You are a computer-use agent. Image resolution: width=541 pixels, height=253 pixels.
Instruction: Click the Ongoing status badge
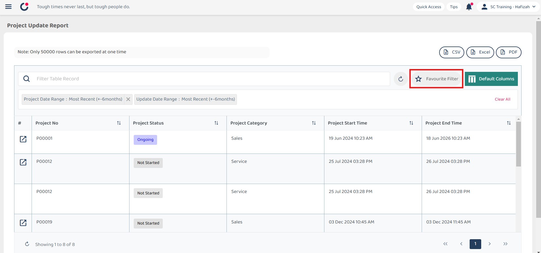point(145,140)
